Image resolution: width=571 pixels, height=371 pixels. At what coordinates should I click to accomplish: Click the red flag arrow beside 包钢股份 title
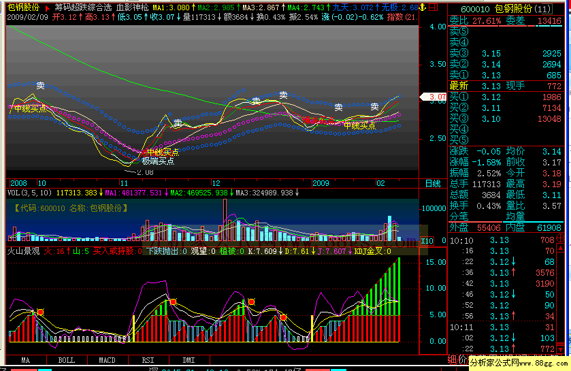pyautogui.click(x=47, y=7)
